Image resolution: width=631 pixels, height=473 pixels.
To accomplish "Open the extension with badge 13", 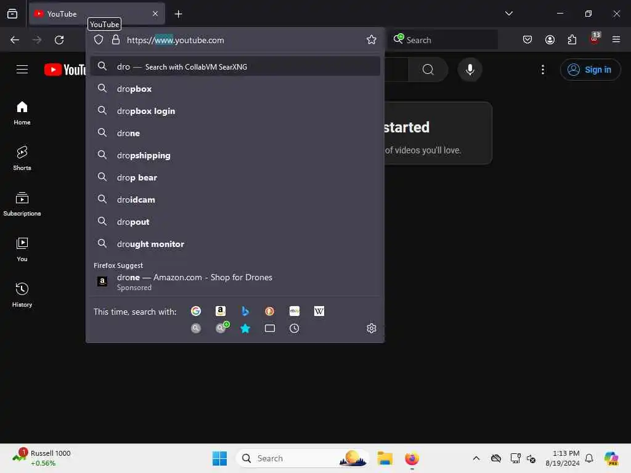I will [595, 39].
